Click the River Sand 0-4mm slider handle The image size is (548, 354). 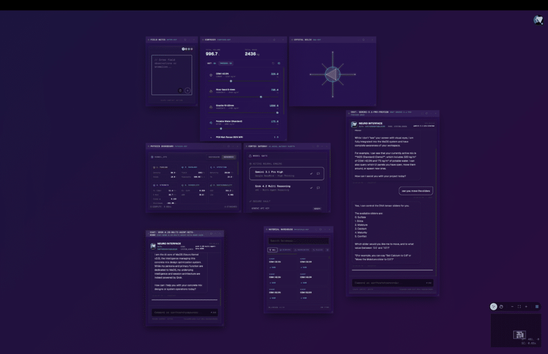point(261,97)
